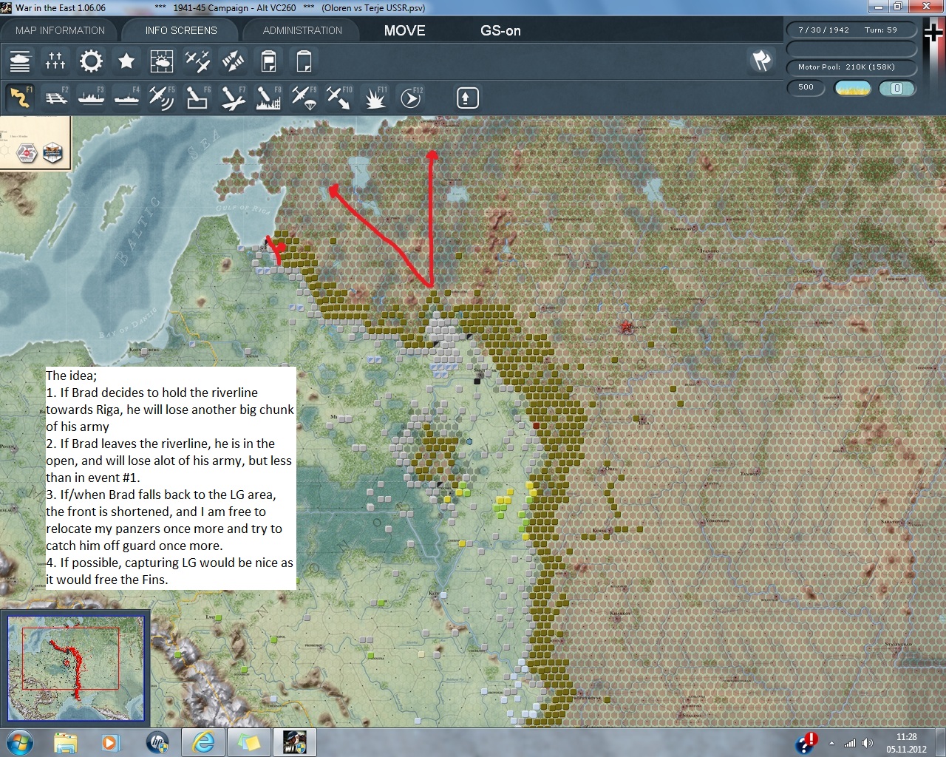946x757 pixels.
Task: Click the crossed flags icon
Action: tap(761, 61)
